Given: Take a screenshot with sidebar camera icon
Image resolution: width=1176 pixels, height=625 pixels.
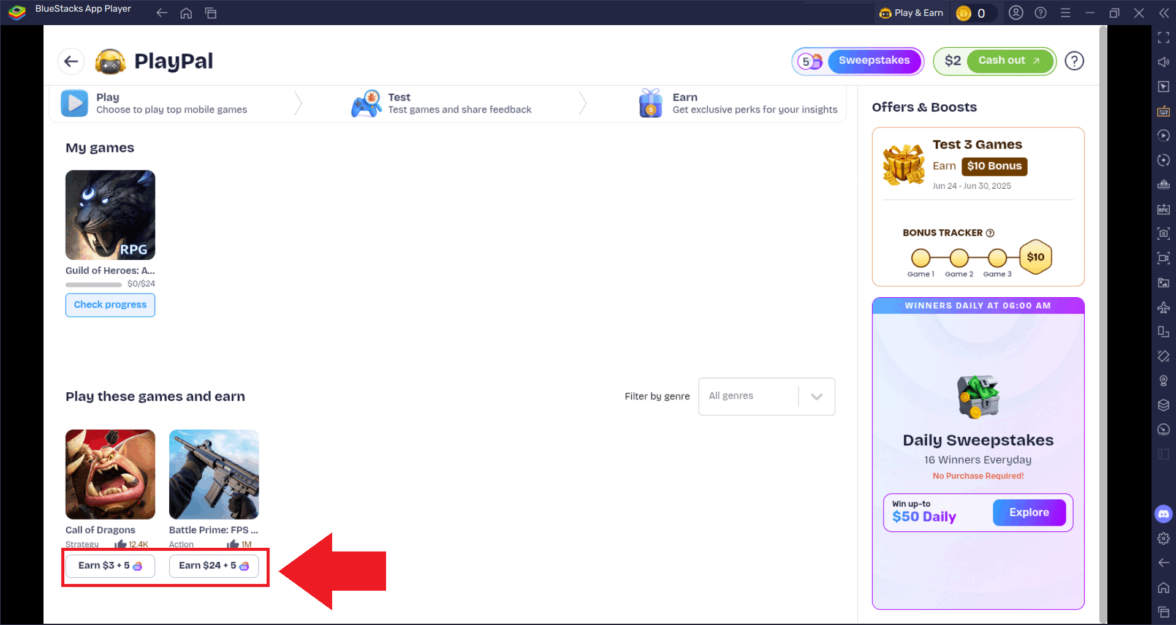Looking at the screenshot, I should point(1163,233).
